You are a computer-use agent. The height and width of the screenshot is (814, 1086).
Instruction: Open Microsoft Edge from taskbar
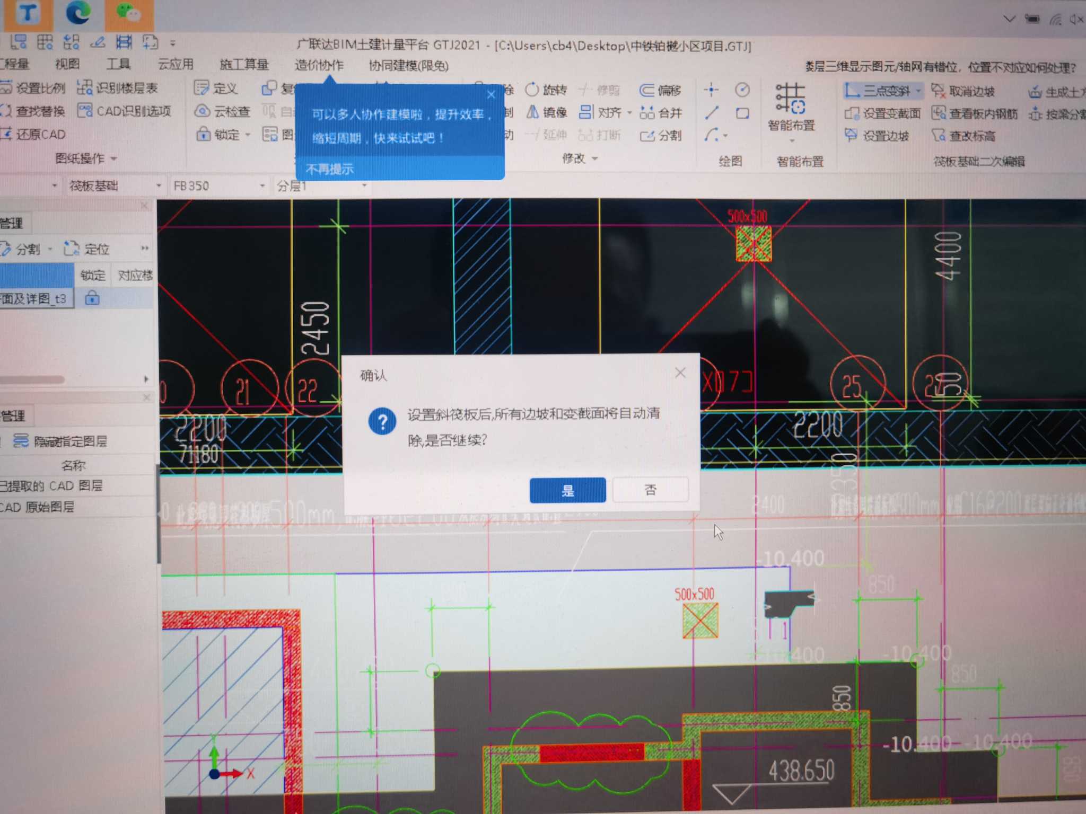(x=78, y=13)
